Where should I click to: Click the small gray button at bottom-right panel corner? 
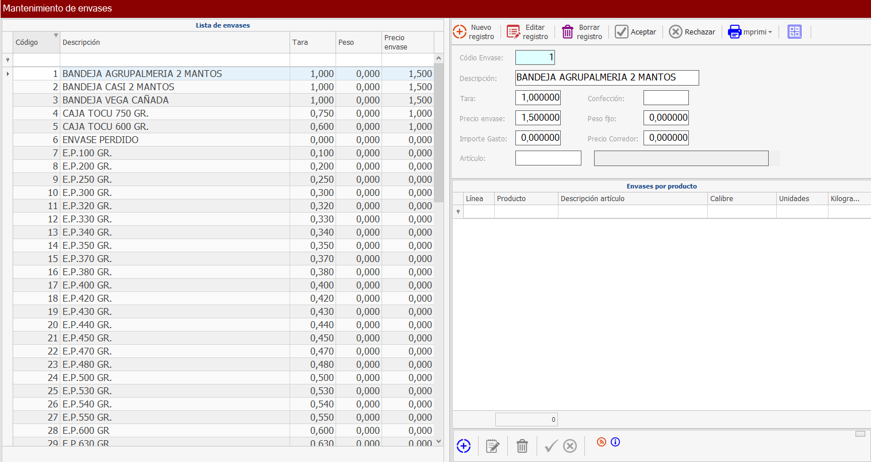pos(860,434)
